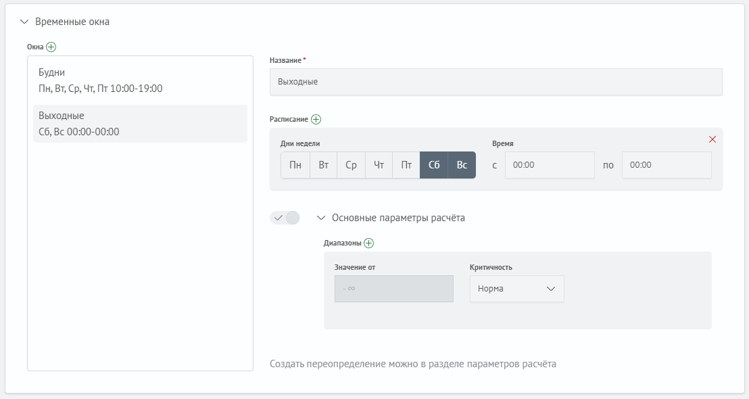Screen dimensions: 749x399
Task: Open the Критичность dropdown
Action: point(517,289)
